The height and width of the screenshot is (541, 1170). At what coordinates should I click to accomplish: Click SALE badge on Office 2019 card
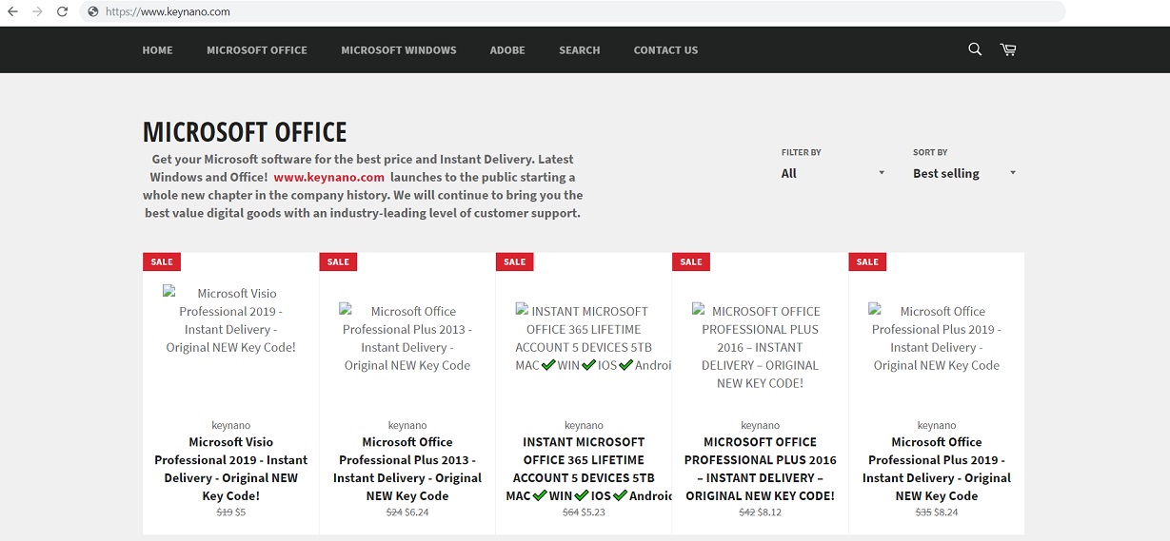click(867, 261)
